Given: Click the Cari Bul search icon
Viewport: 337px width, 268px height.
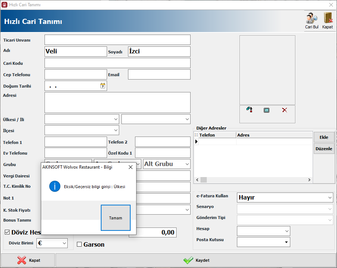Looking at the screenshot, I should pos(312,18).
